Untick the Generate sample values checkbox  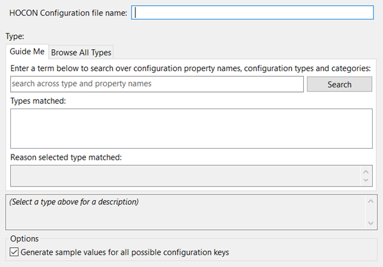point(15,252)
